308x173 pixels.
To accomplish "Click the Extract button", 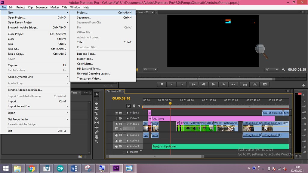I will (x=255, y=84).
